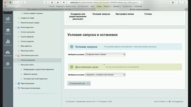The height and width of the screenshot is (107, 191).
Task: Open the Настройки gear icon
Action: pyautogui.click(x=8, y=64)
